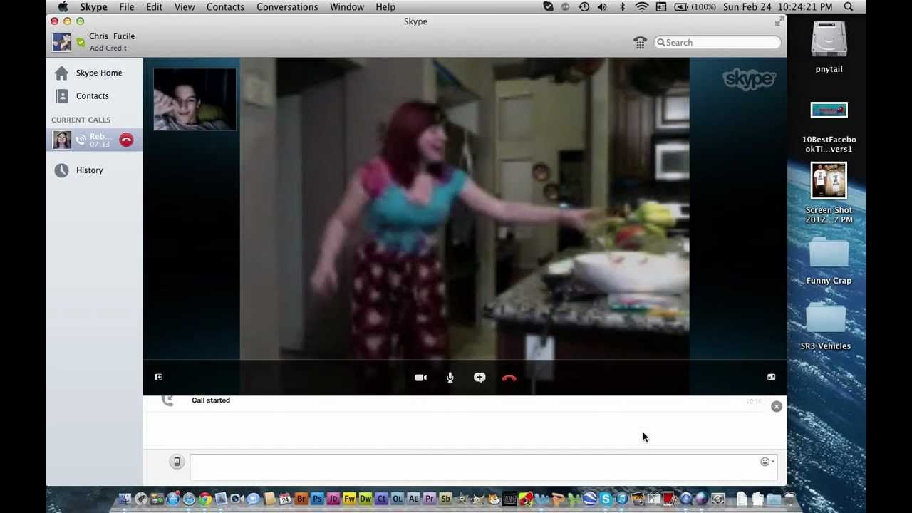Enter full screen video via bottom-right icon
Viewport: 912px width, 513px height.
click(x=771, y=377)
